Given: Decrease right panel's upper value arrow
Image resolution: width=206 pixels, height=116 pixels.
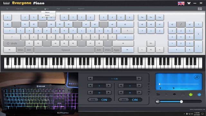Looking at the screenshot, I should tap(121, 86).
